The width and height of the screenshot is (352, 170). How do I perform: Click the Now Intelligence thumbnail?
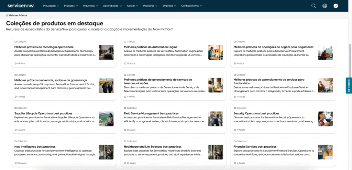(x=106, y=152)
